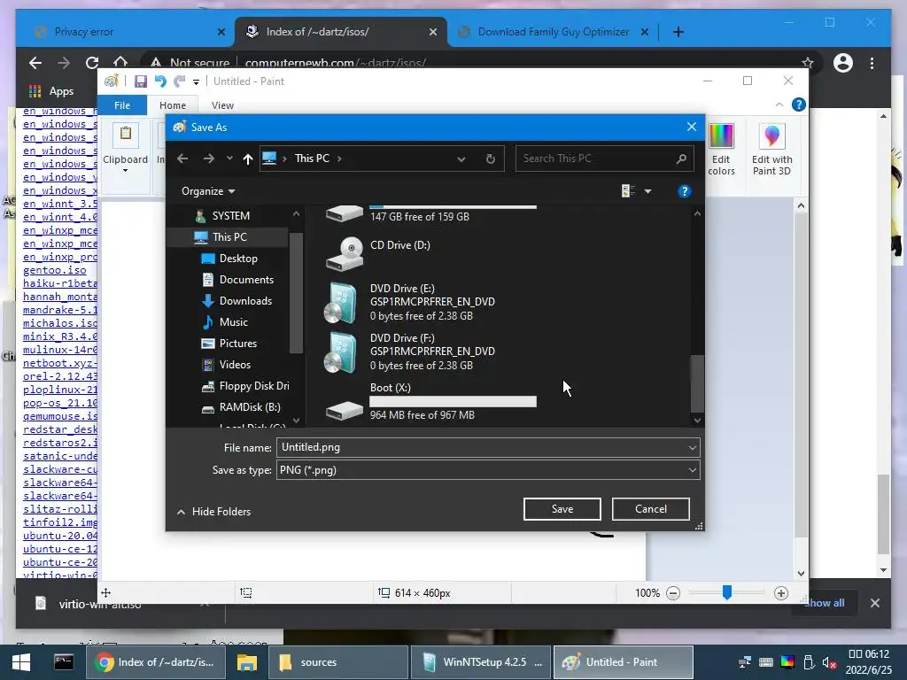Open the view options dropdown arrow
Viewport: 907px width, 680px height.
tap(647, 191)
